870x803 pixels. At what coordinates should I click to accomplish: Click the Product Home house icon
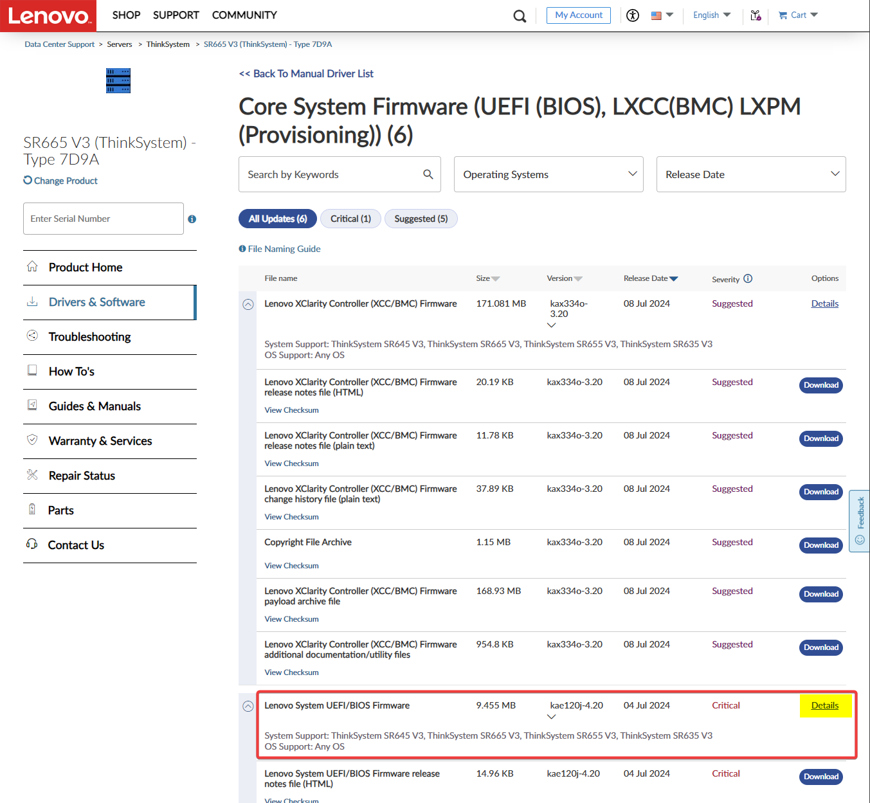32,266
